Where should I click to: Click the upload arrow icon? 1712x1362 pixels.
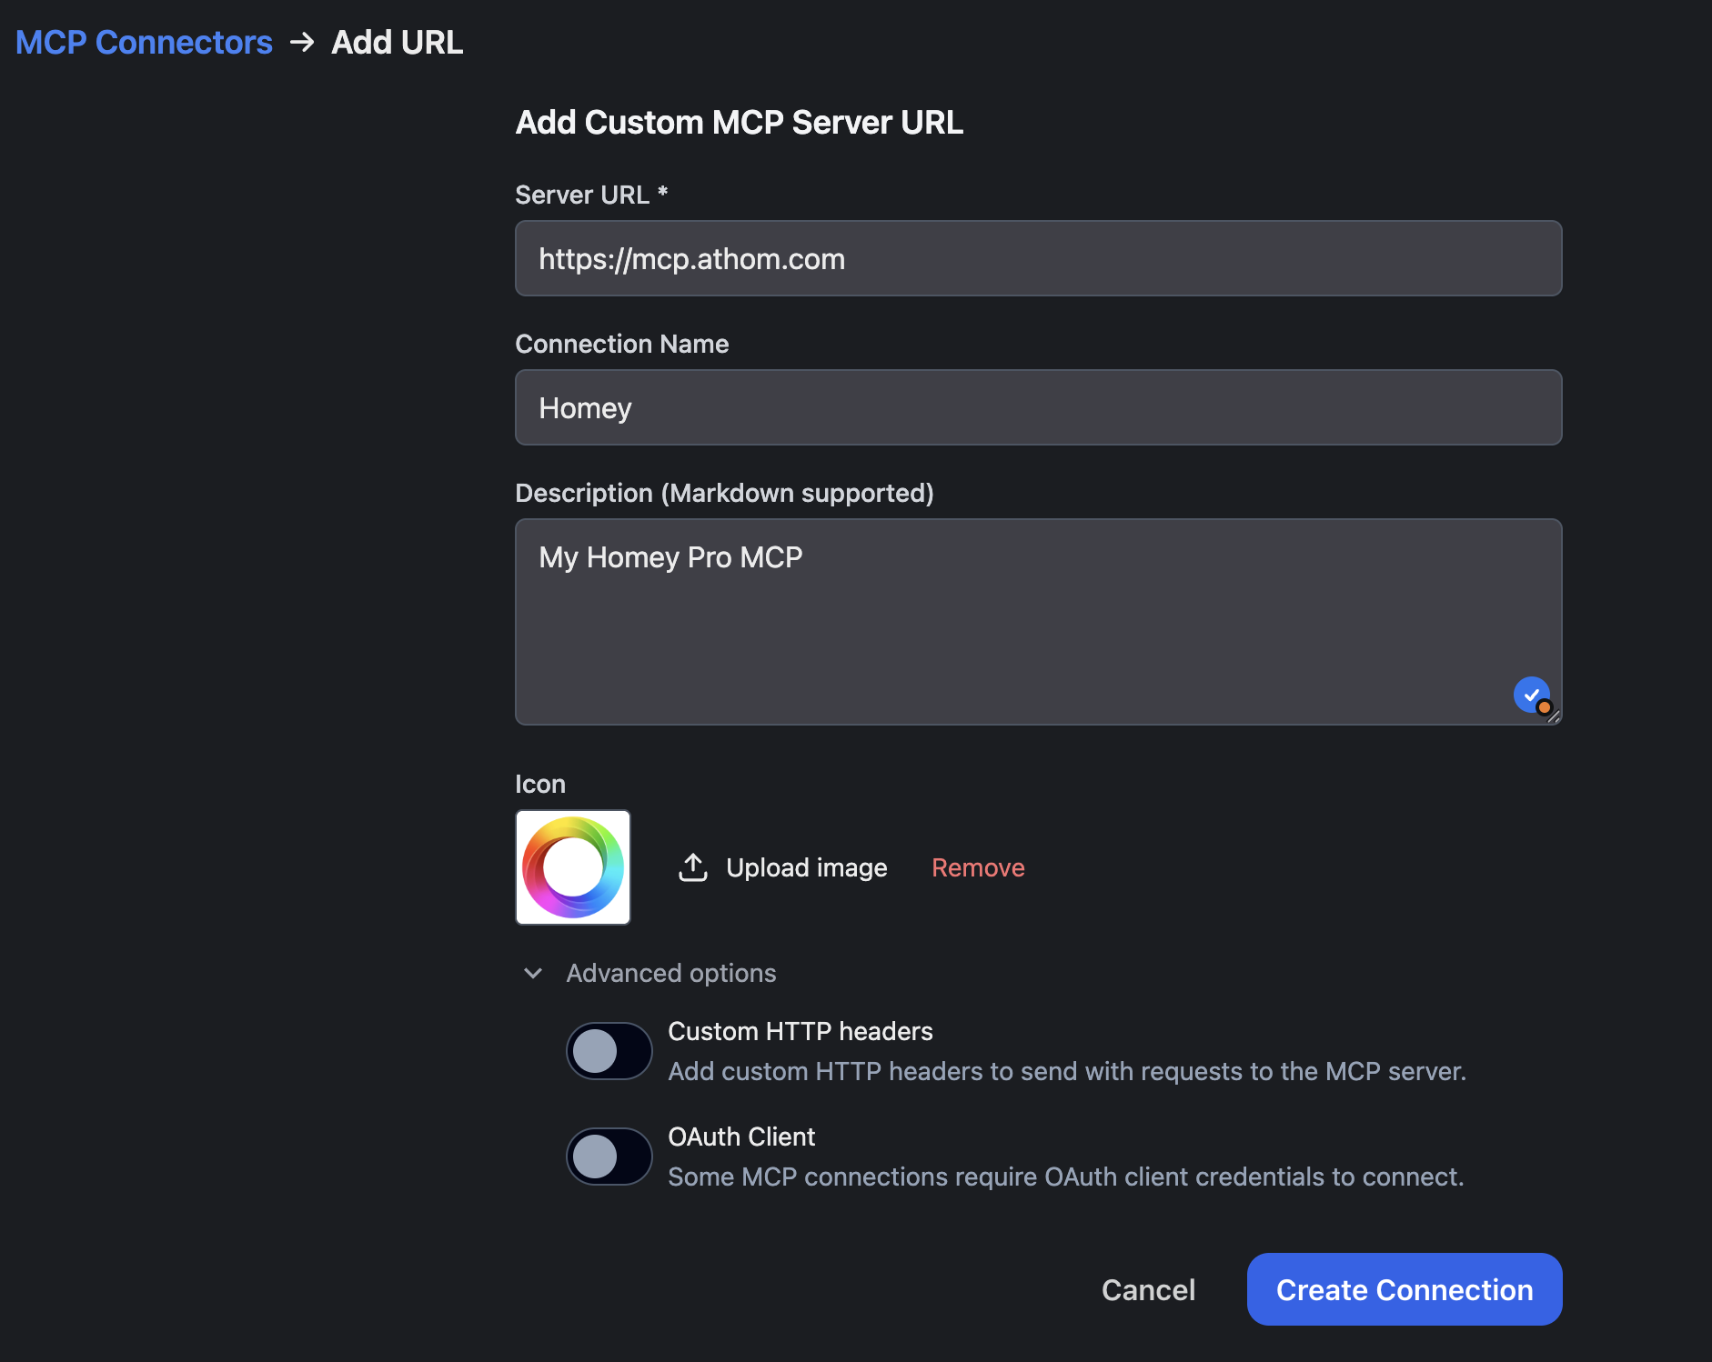[693, 867]
